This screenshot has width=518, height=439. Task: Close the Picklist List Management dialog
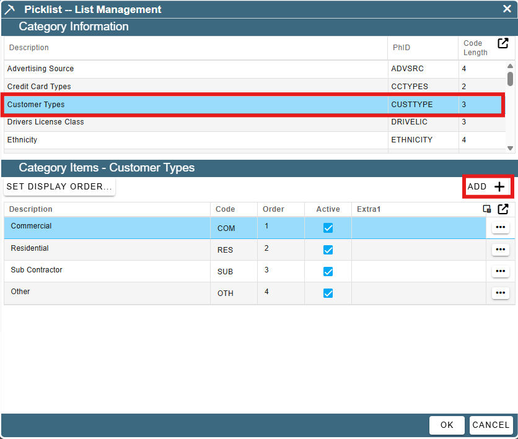pyautogui.click(x=507, y=9)
